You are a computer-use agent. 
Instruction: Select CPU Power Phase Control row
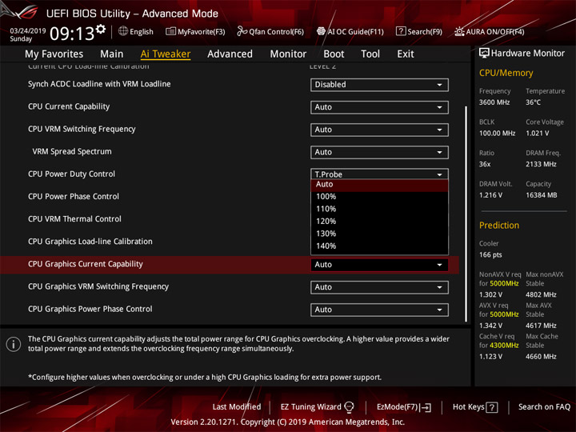coord(74,197)
